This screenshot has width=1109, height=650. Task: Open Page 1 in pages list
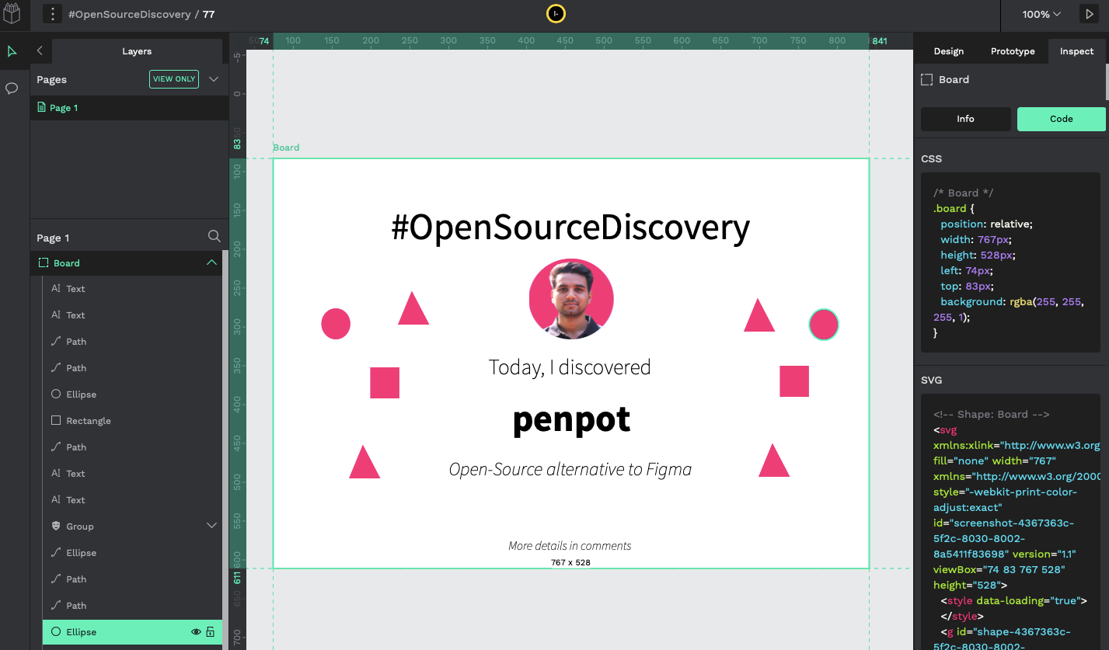[x=129, y=108]
